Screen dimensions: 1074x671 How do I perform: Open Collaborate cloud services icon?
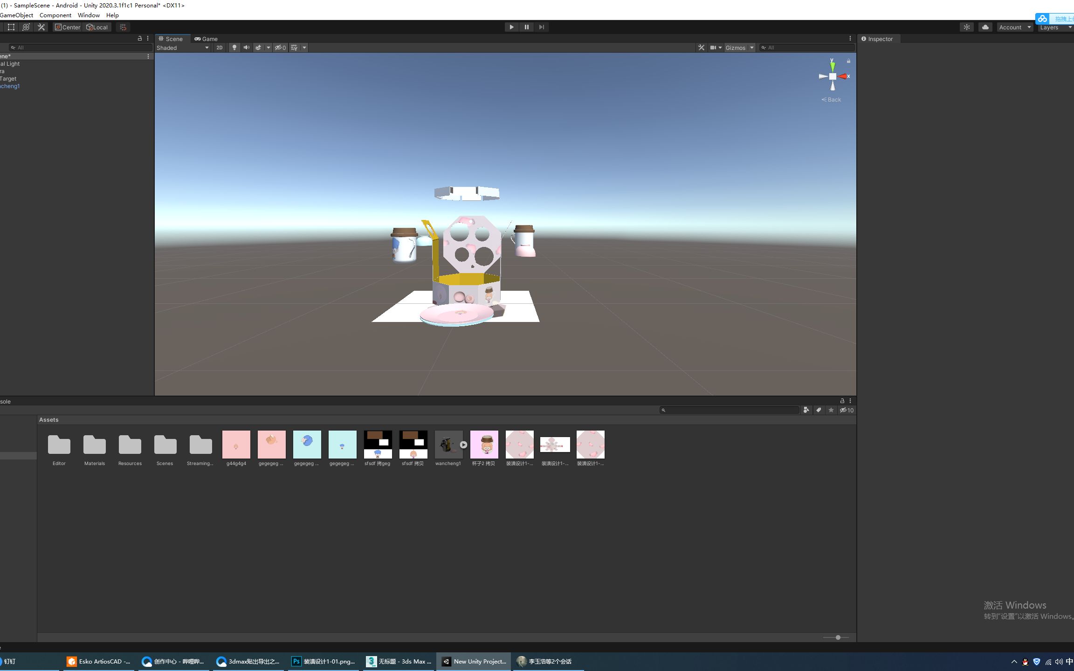985,27
